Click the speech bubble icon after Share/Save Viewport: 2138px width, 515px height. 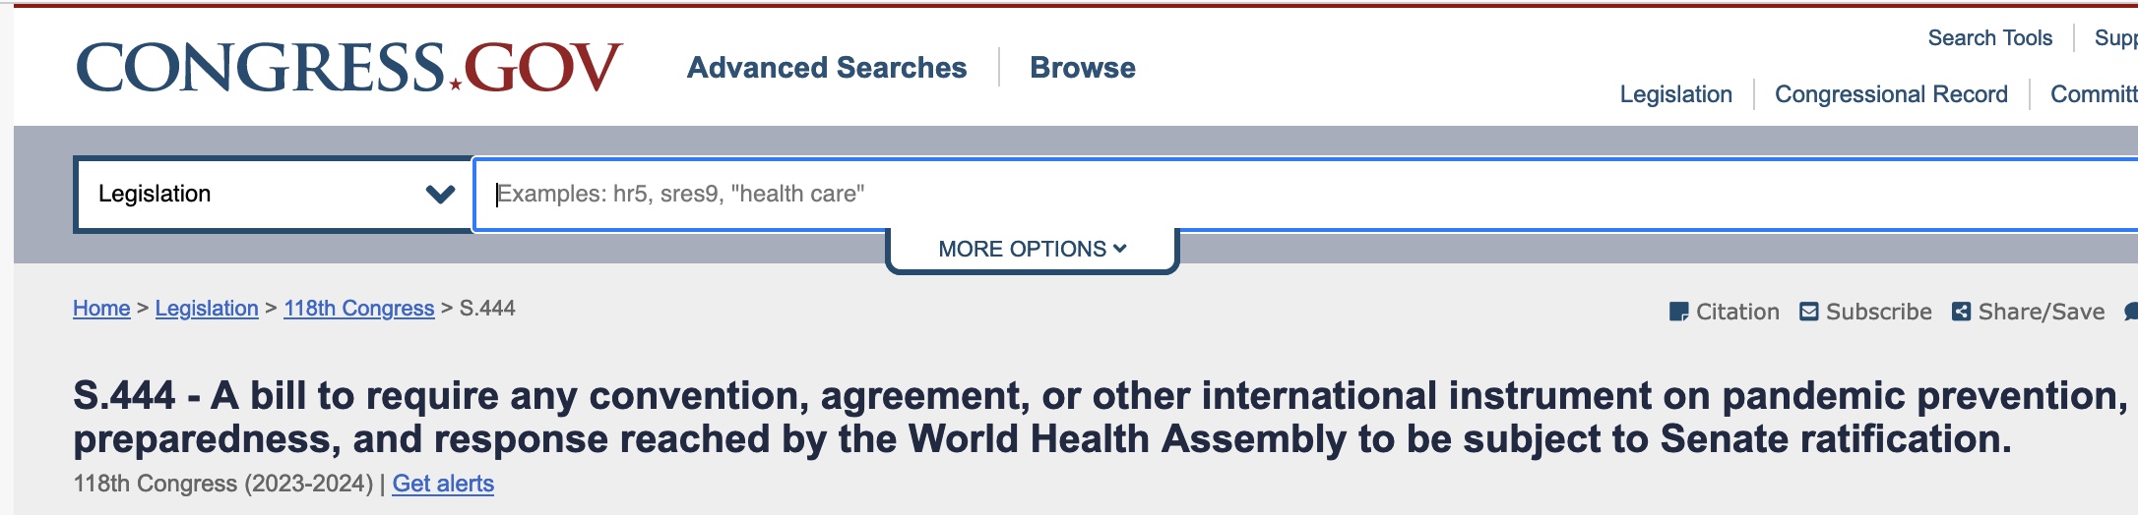click(x=2130, y=312)
